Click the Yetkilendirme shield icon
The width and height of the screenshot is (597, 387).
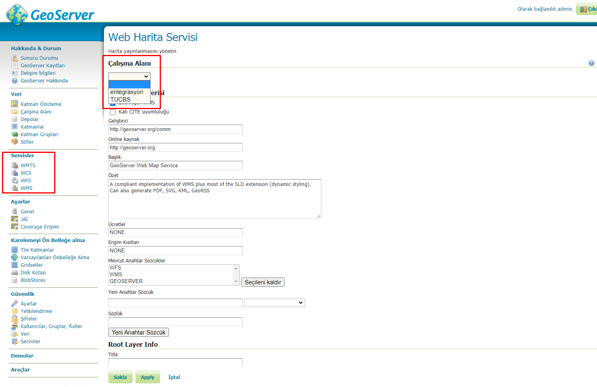click(x=15, y=311)
